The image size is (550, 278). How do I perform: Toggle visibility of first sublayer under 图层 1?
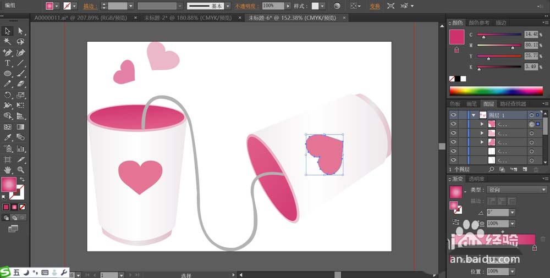[x=453, y=124]
